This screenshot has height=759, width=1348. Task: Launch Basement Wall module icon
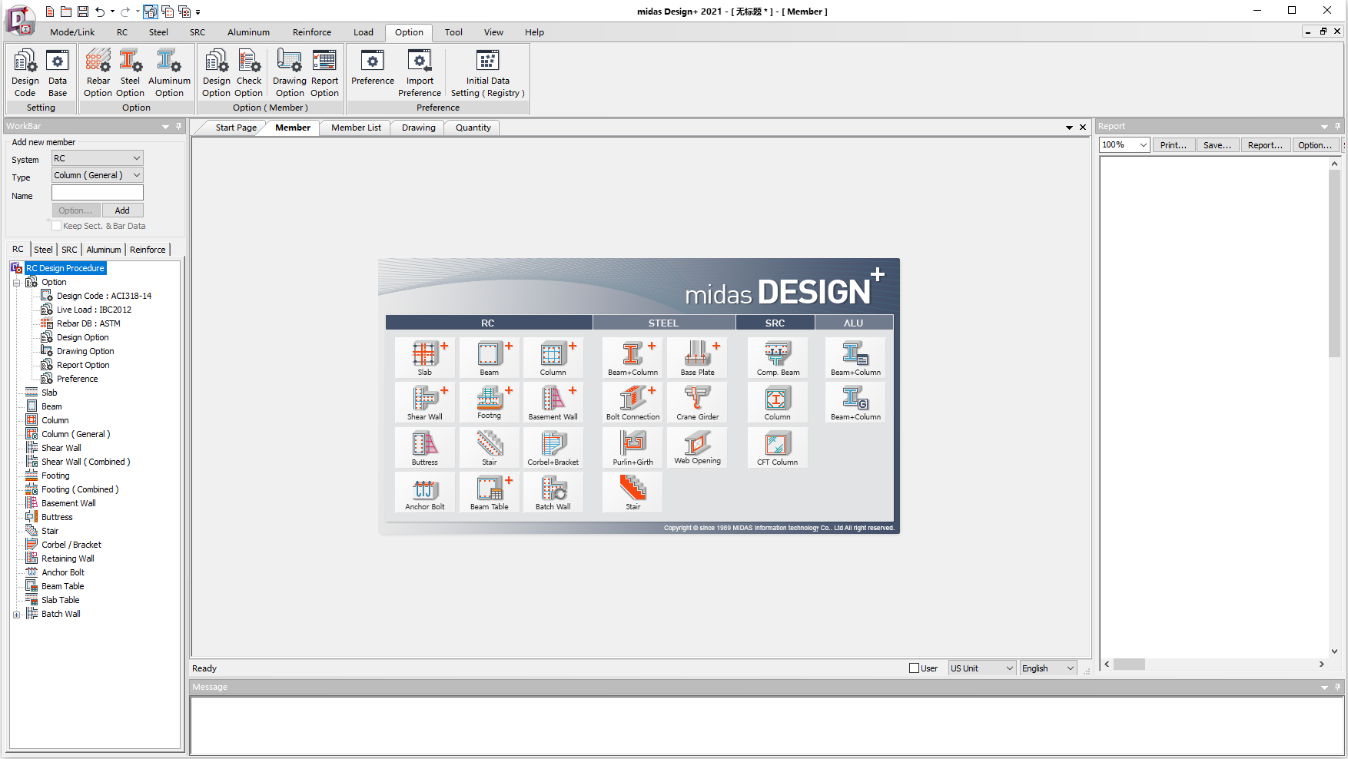[553, 403]
